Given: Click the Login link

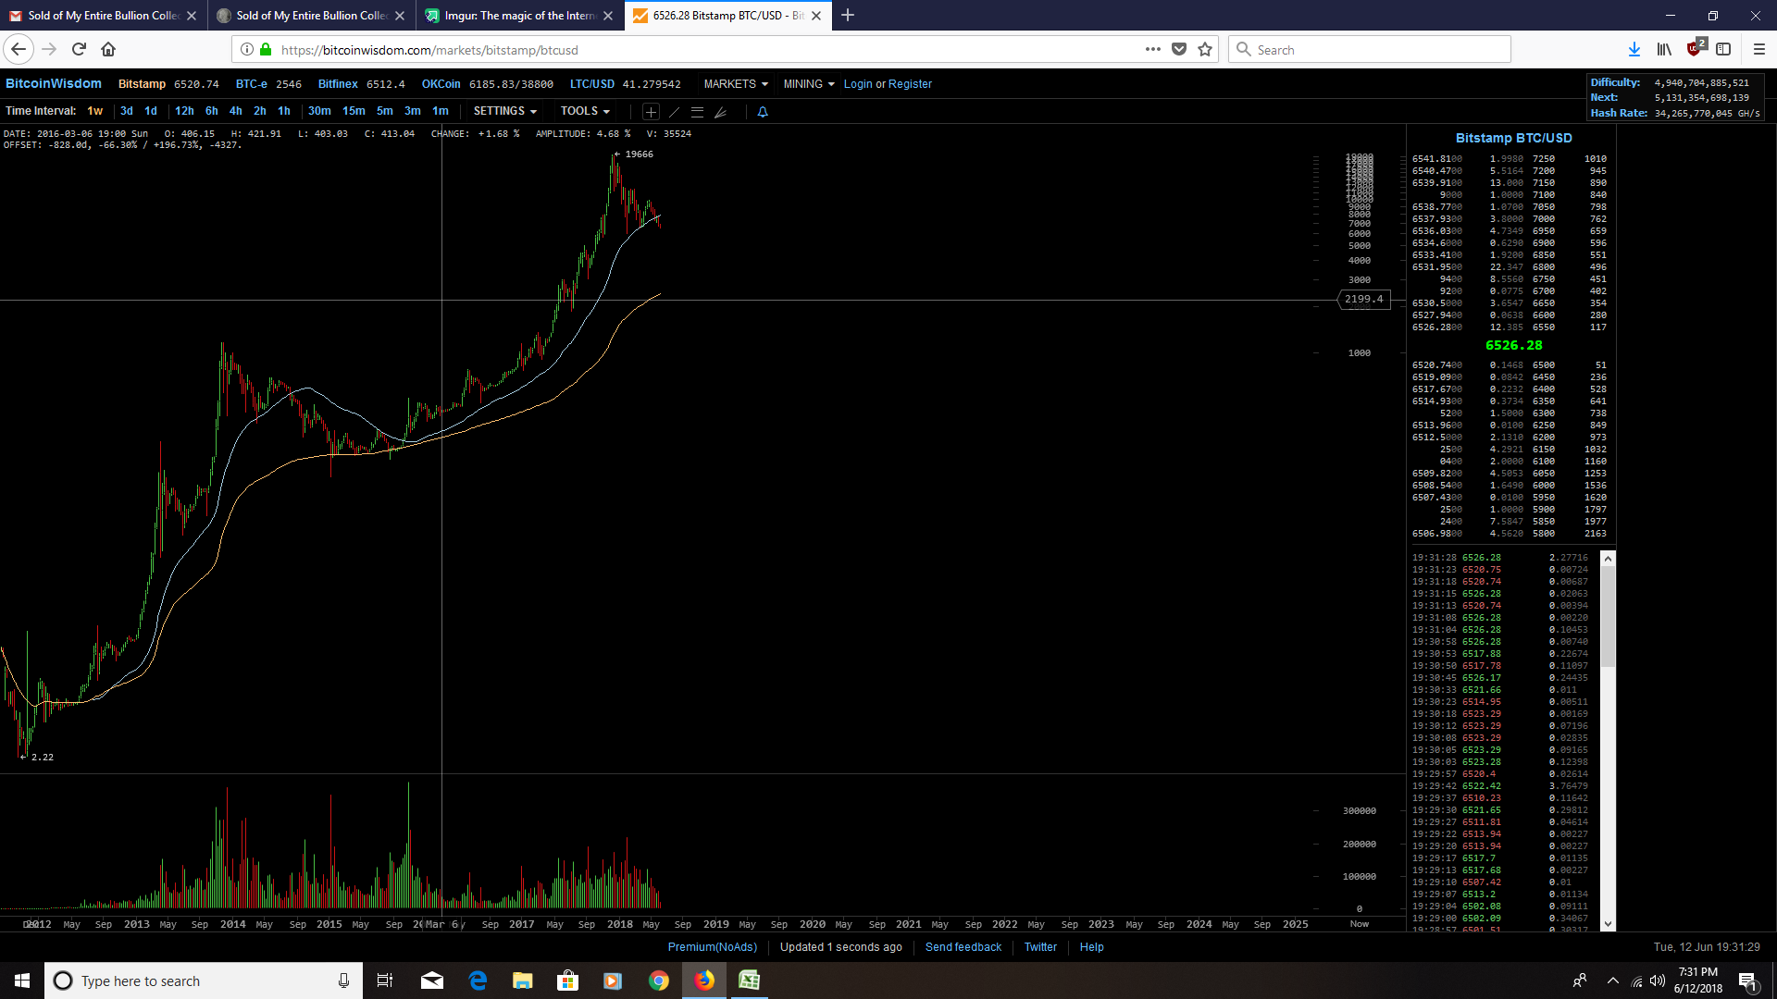Looking at the screenshot, I should point(858,84).
